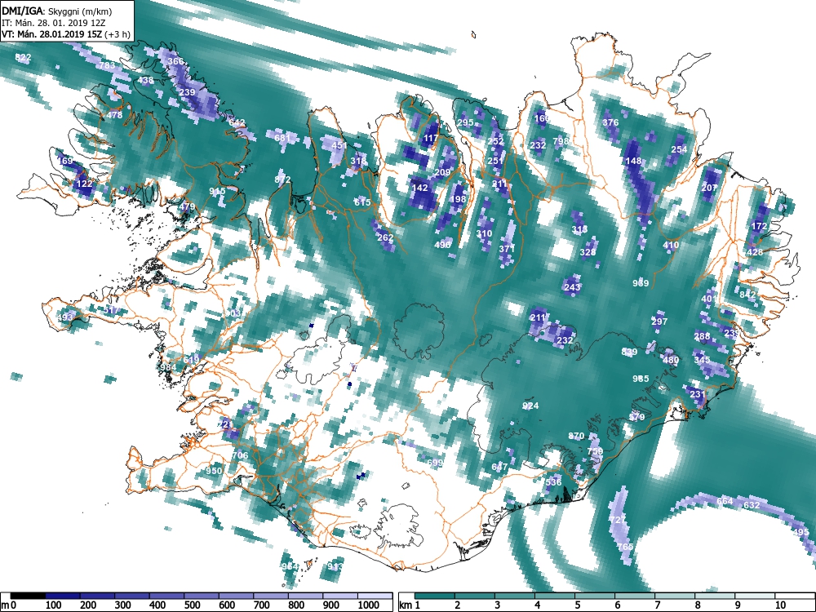This screenshot has height=612, width=816.
Task: Click the "km 1" label in kilometer legend
Action: pyautogui.click(x=410, y=605)
